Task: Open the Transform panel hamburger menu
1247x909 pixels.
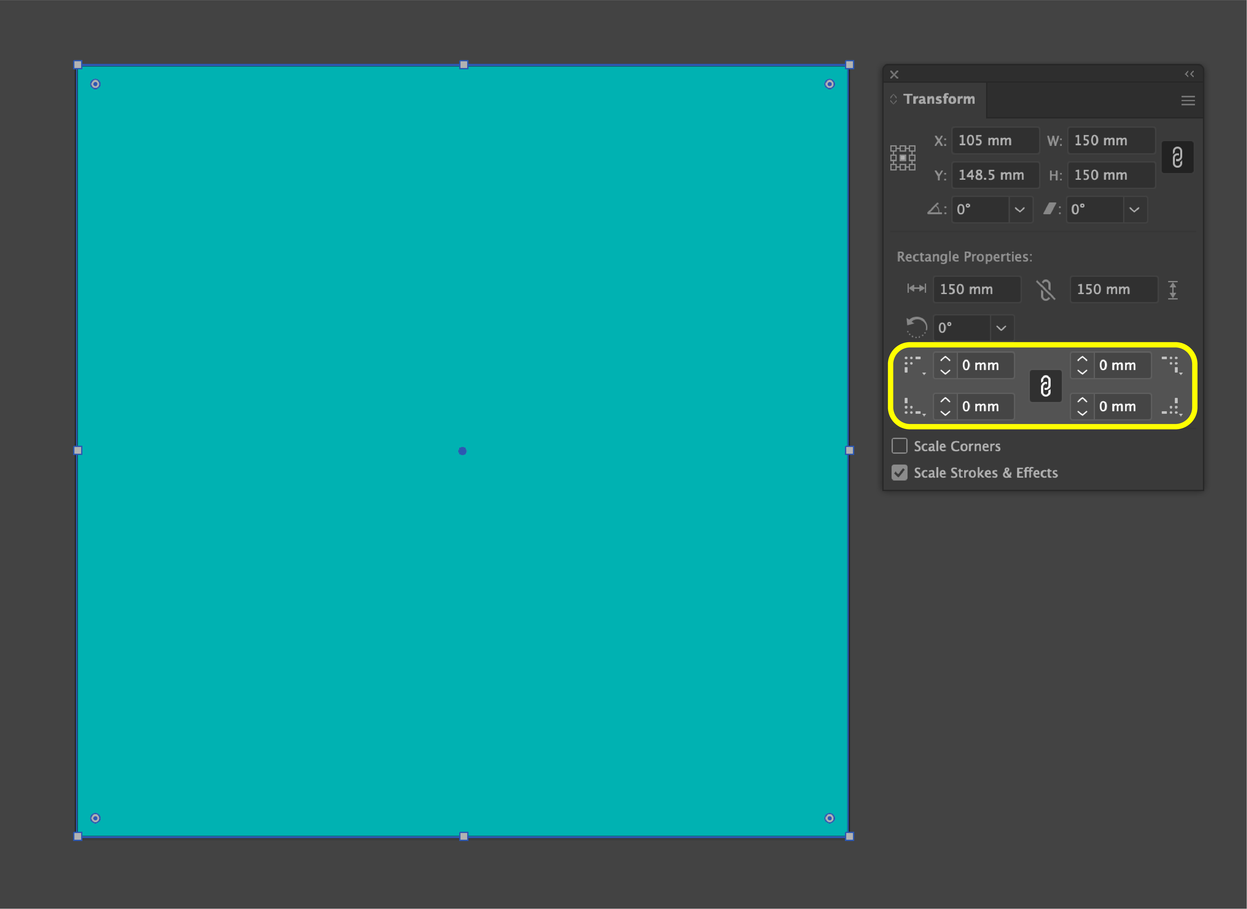Action: (x=1188, y=101)
